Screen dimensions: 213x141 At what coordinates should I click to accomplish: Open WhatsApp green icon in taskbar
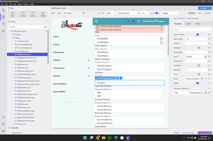pos(110,138)
